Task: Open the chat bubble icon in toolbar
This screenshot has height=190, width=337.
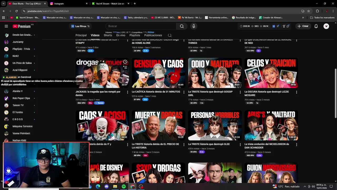Action: [x=288, y=26]
